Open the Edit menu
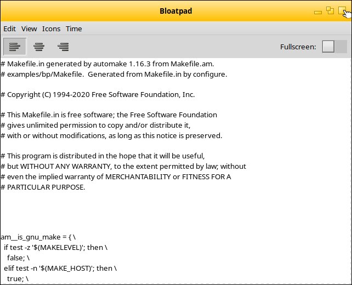Screen dimensions: 352x285 pyautogui.click(x=9, y=29)
